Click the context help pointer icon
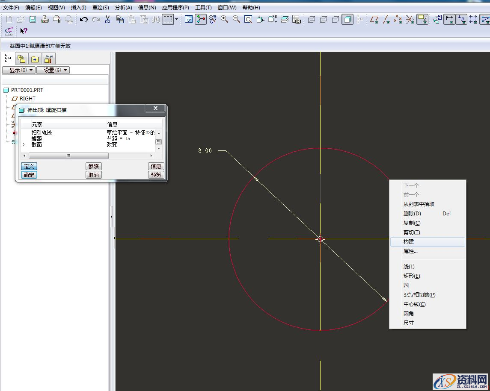 pyautogui.click(x=24, y=31)
